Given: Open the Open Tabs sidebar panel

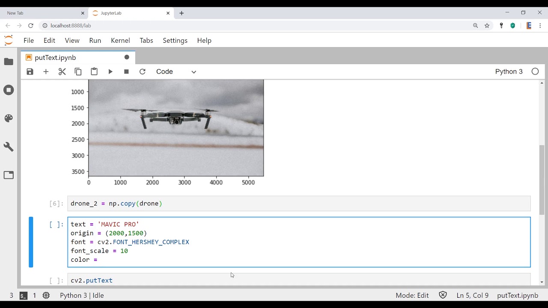Looking at the screenshot, I should [9, 175].
